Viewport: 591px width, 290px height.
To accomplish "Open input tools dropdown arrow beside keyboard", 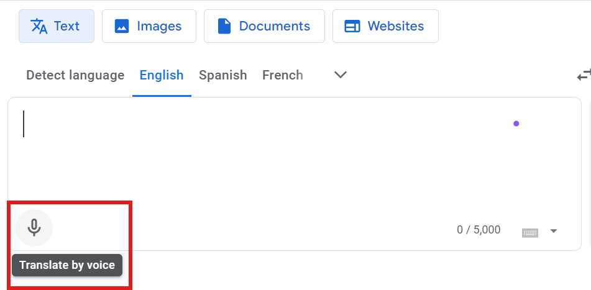I will pyautogui.click(x=554, y=232).
